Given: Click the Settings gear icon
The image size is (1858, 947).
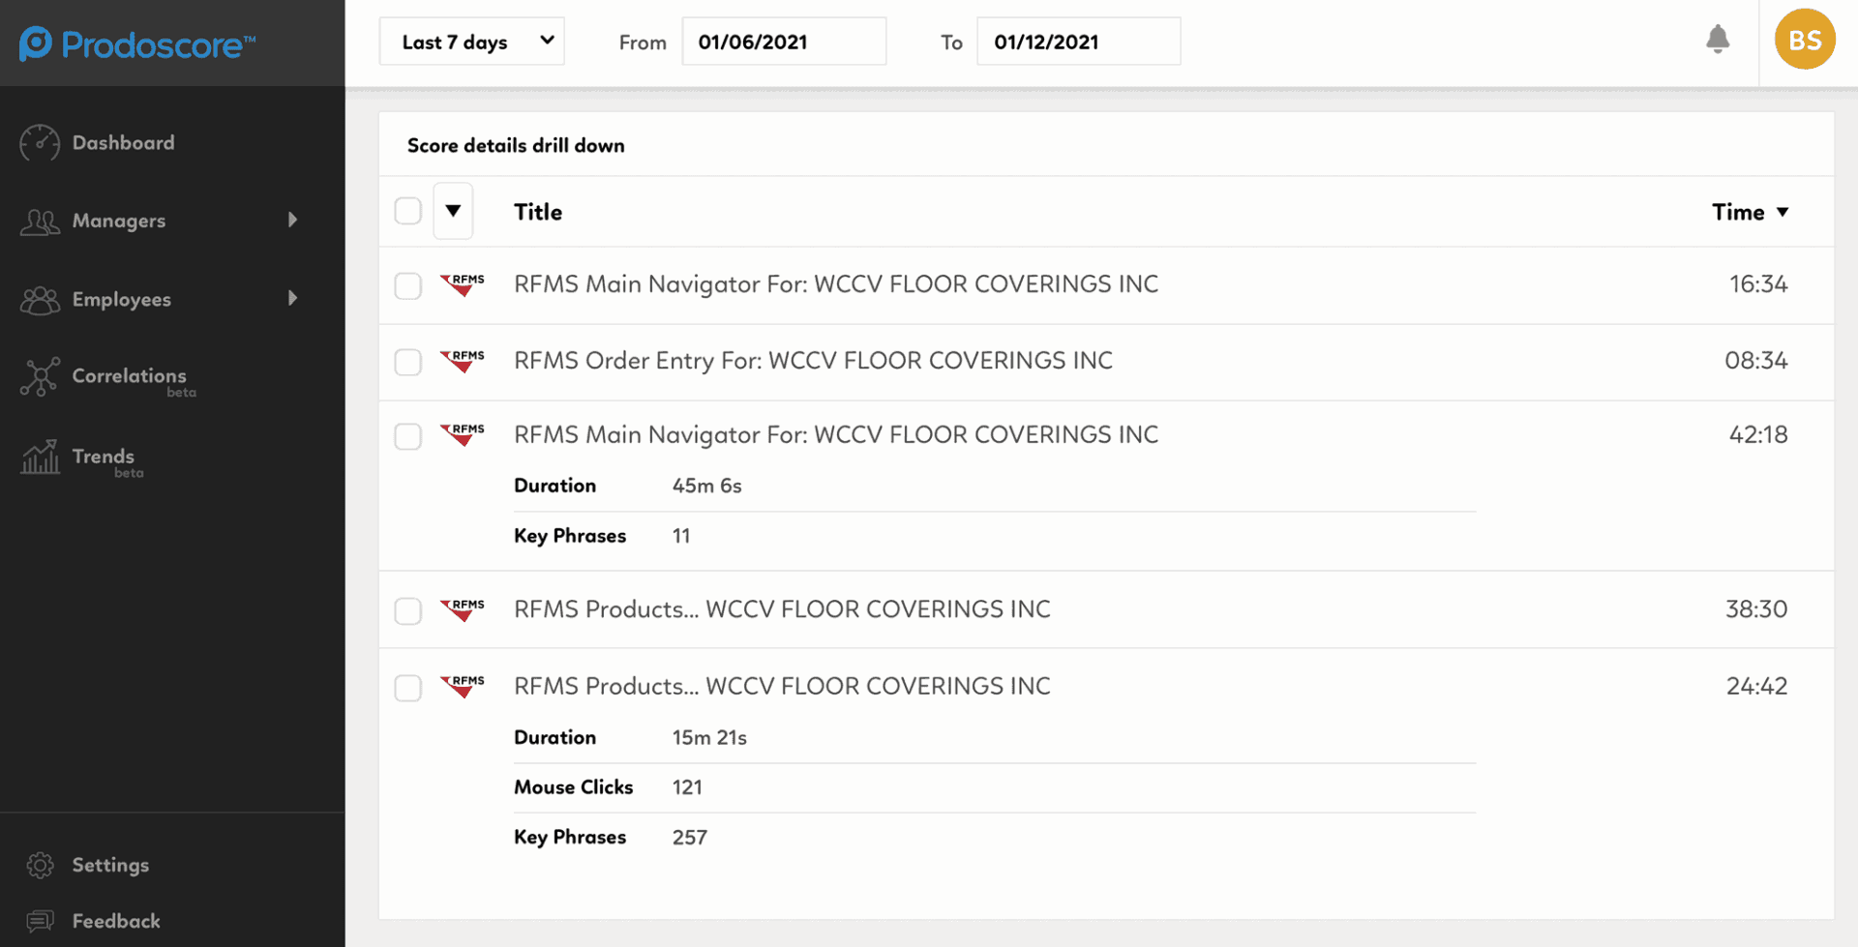Looking at the screenshot, I should pyautogui.click(x=40, y=865).
